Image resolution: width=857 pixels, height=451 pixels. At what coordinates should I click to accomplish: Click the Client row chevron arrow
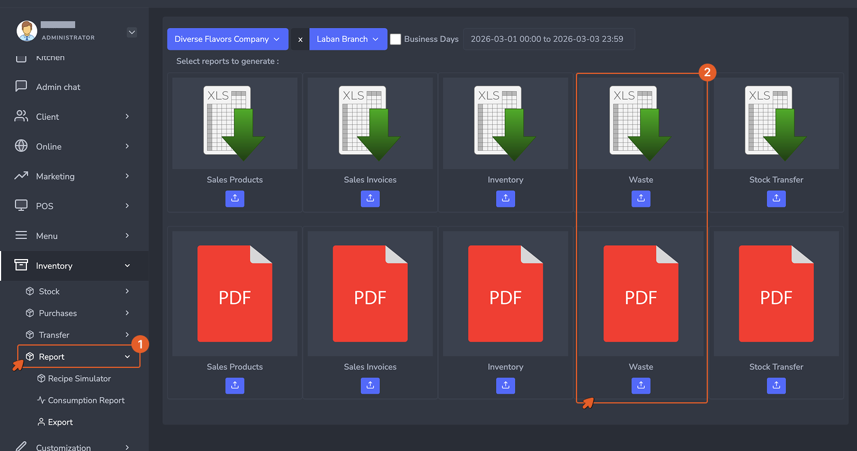point(127,116)
